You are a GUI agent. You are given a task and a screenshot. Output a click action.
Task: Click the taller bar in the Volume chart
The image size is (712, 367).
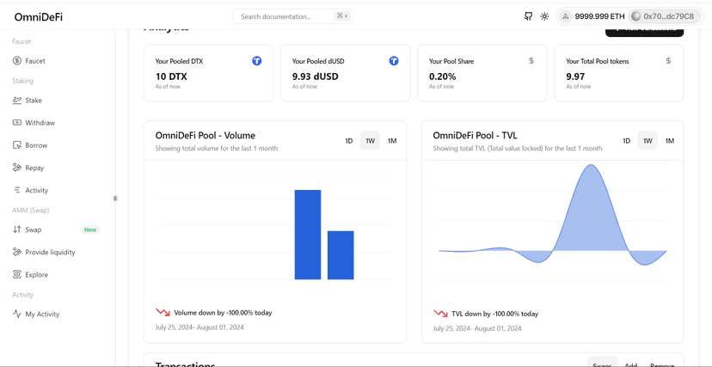(x=308, y=235)
